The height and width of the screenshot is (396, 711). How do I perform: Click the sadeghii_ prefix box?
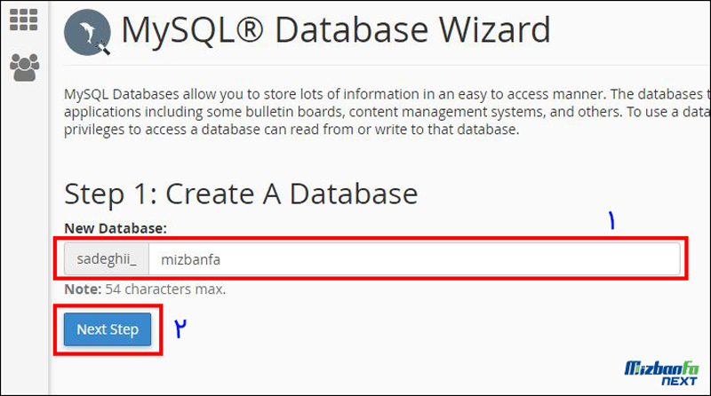coord(107,259)
